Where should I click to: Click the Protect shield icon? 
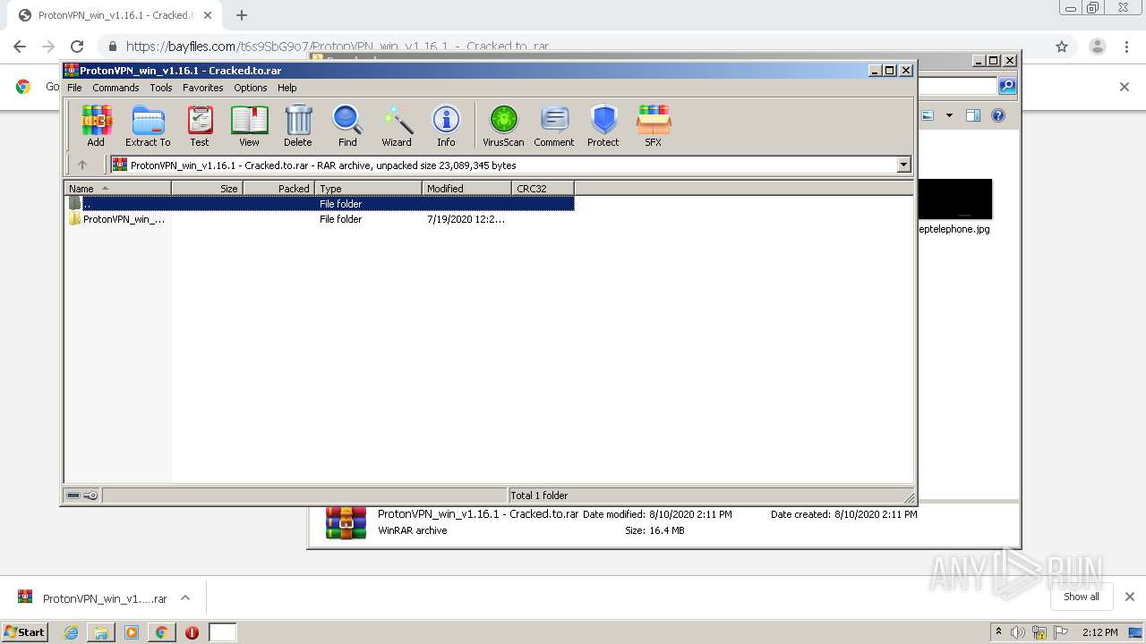click(x=603, y=125)
